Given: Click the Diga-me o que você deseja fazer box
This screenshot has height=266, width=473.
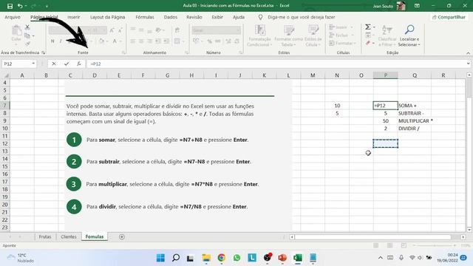Looking at the screenshot, I should [x=301, y=17].
